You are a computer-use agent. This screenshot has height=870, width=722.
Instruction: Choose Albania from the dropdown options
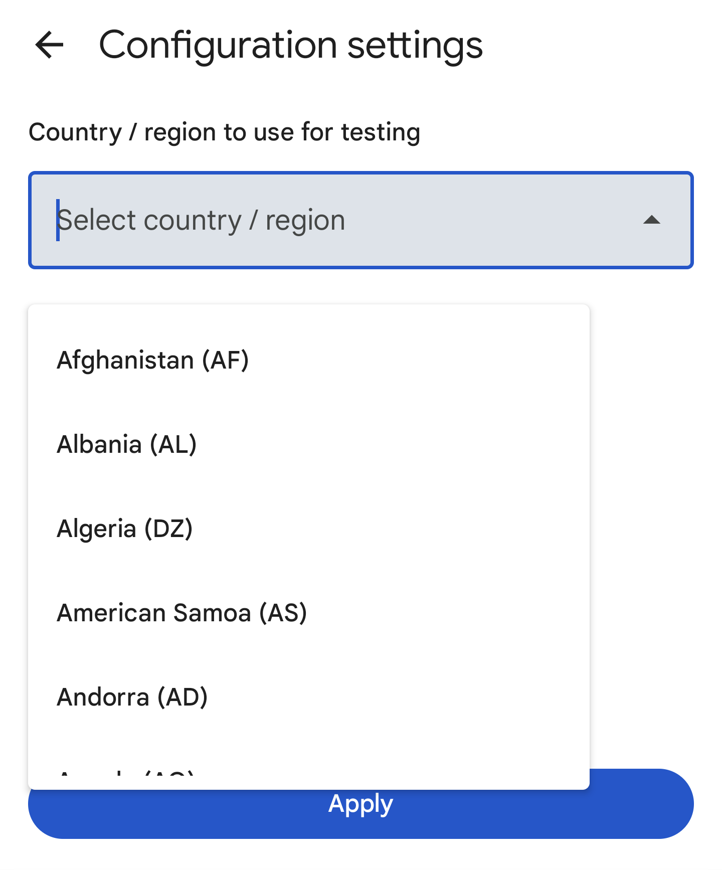pyautogui.click(x=127, y=444)
